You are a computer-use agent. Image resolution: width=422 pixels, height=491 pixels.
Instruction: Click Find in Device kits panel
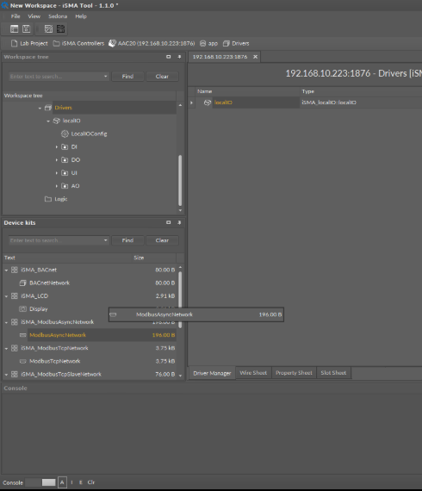click(127, 240)
